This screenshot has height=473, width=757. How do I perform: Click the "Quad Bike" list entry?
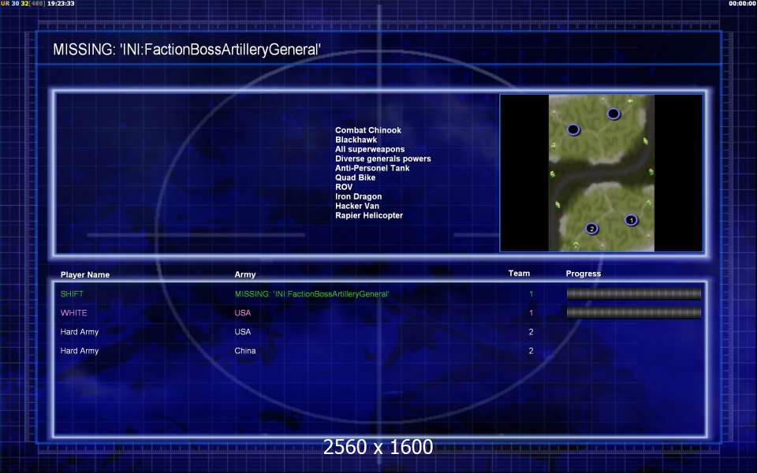click(x=356, y=177)
